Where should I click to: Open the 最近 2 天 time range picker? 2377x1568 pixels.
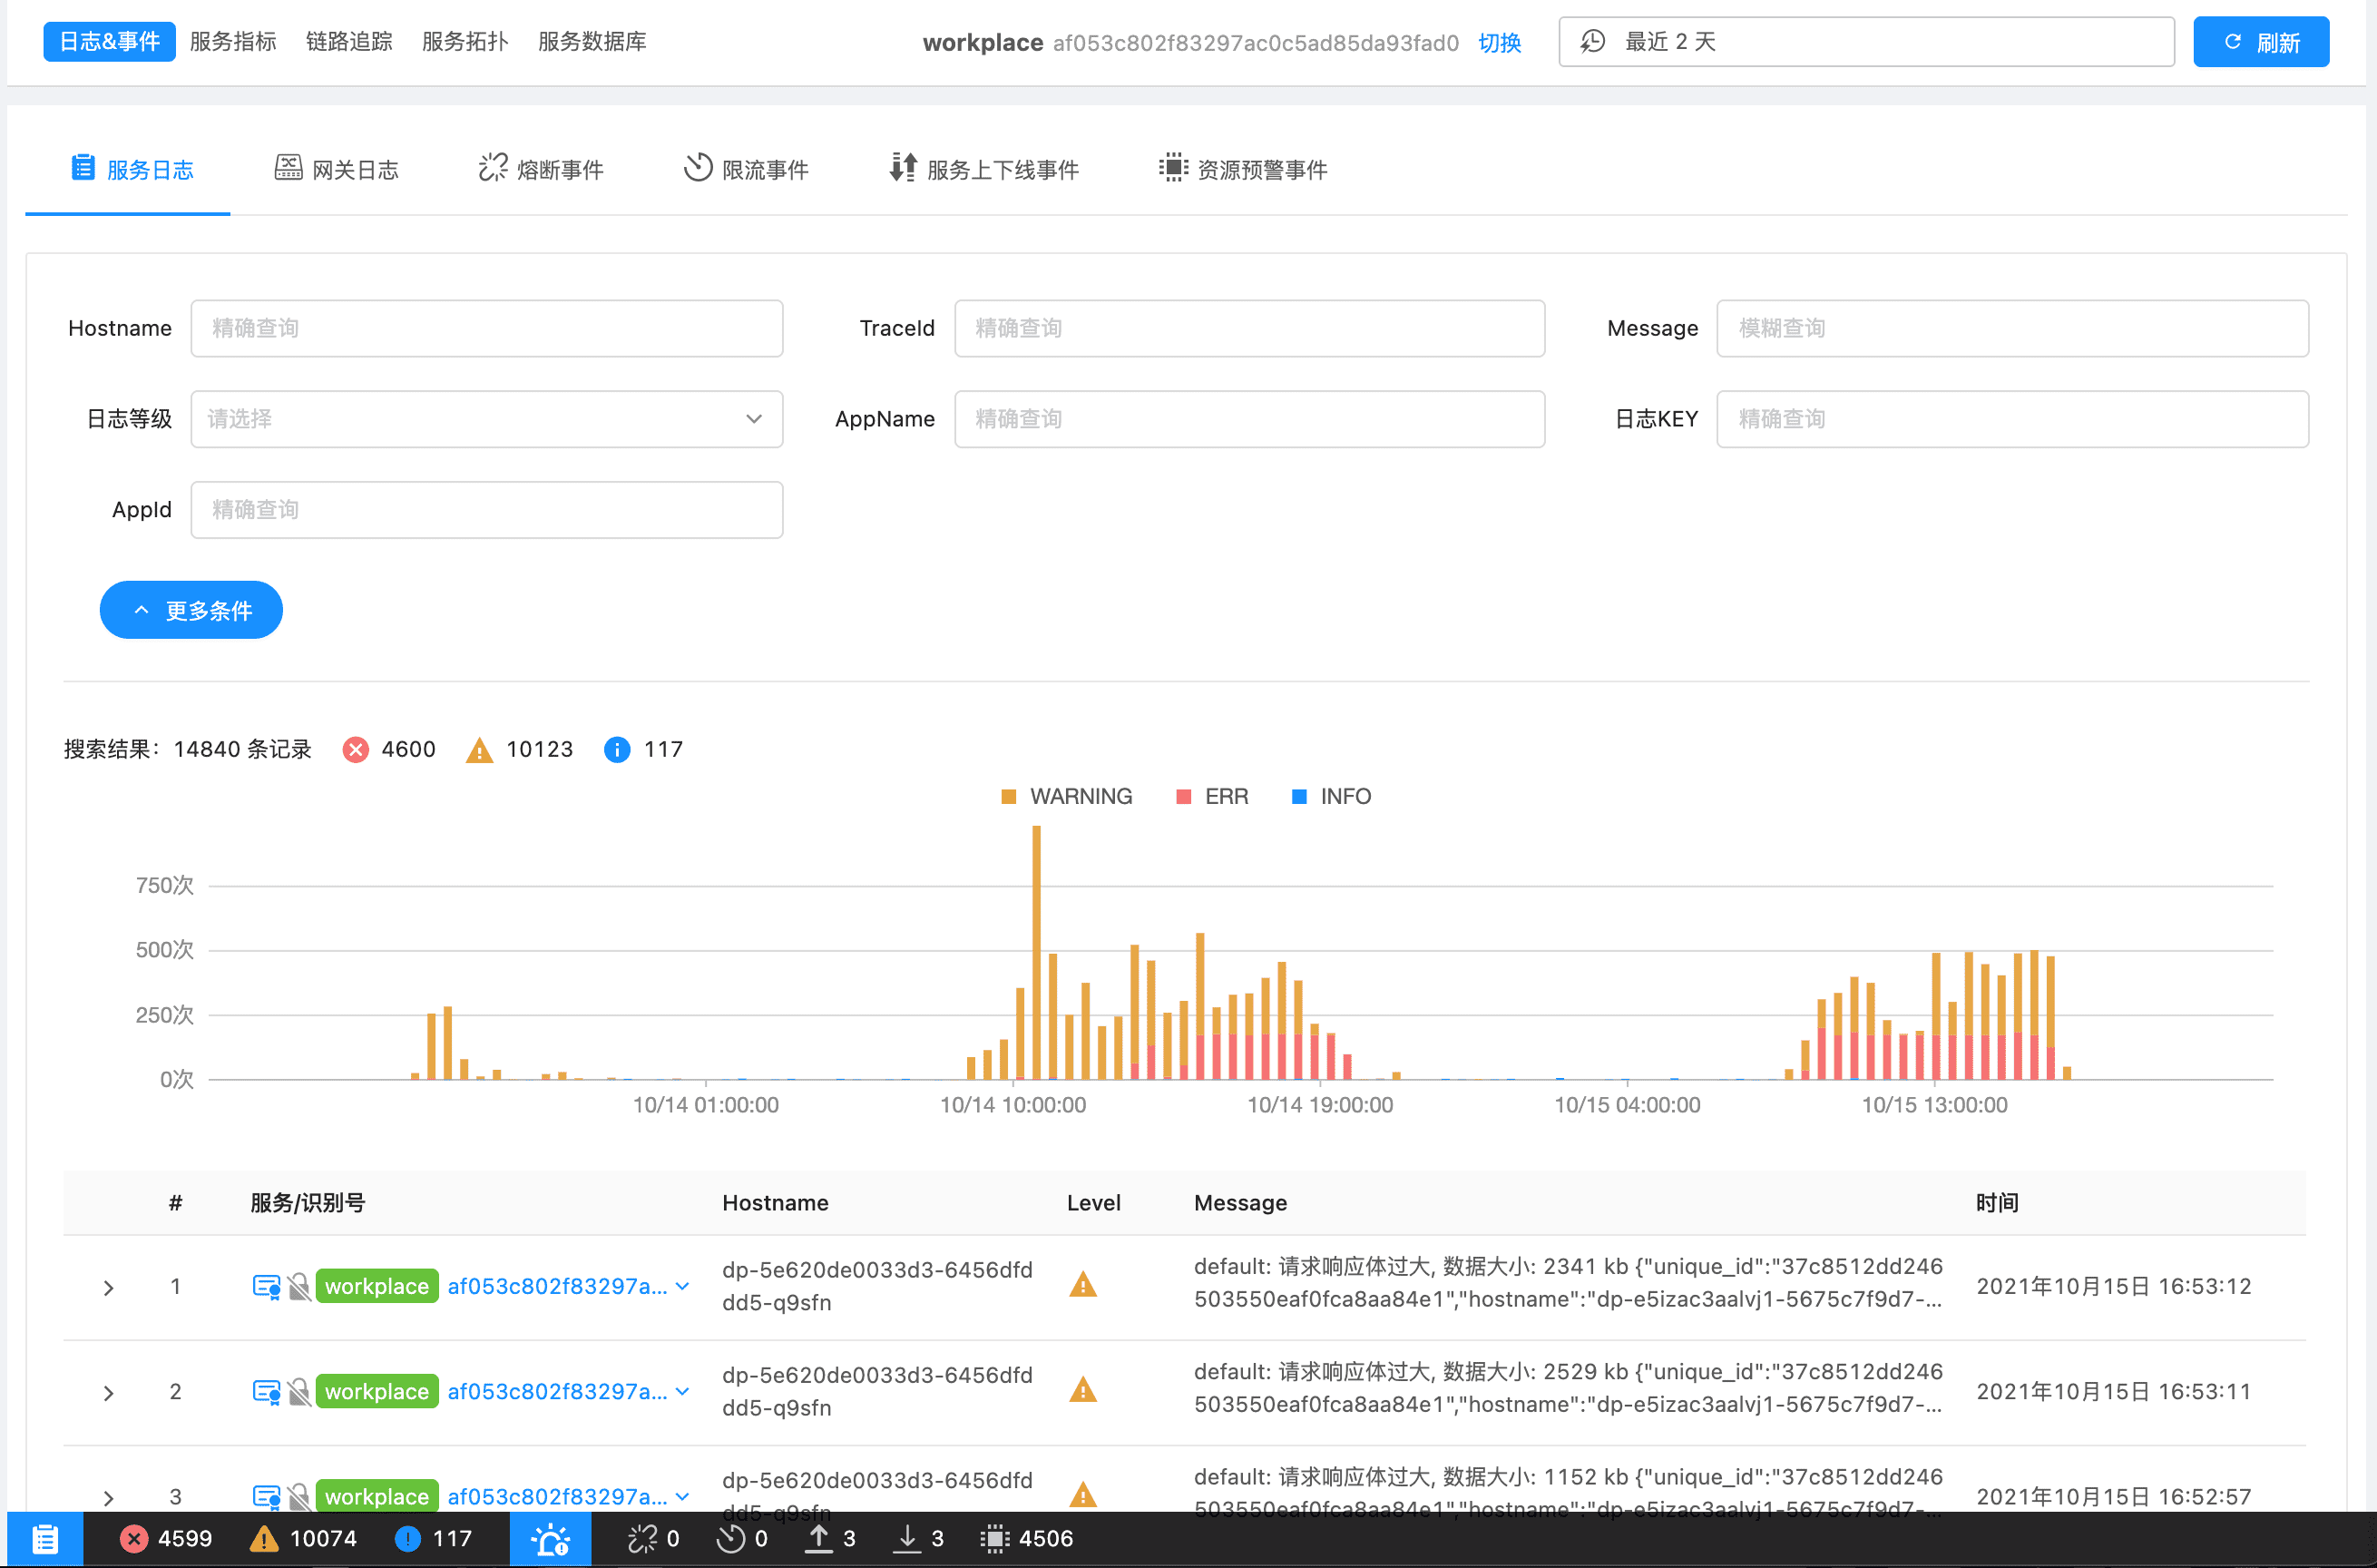(1866, 42)
